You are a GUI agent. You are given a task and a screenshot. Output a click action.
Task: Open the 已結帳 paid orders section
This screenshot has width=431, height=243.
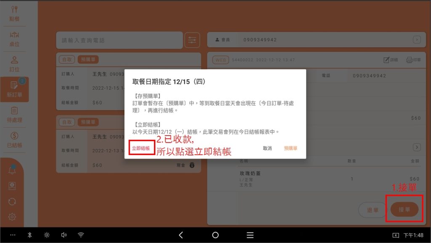pos(14,140)
